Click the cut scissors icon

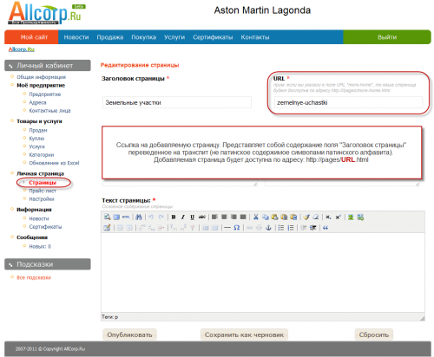pyautogui.click(x=256, y=217)
